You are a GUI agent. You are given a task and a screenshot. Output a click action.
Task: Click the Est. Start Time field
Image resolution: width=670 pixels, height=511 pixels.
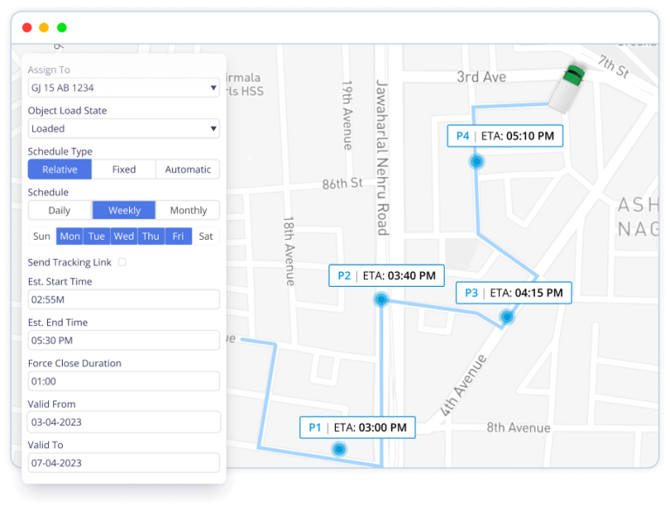coord(123,299)
